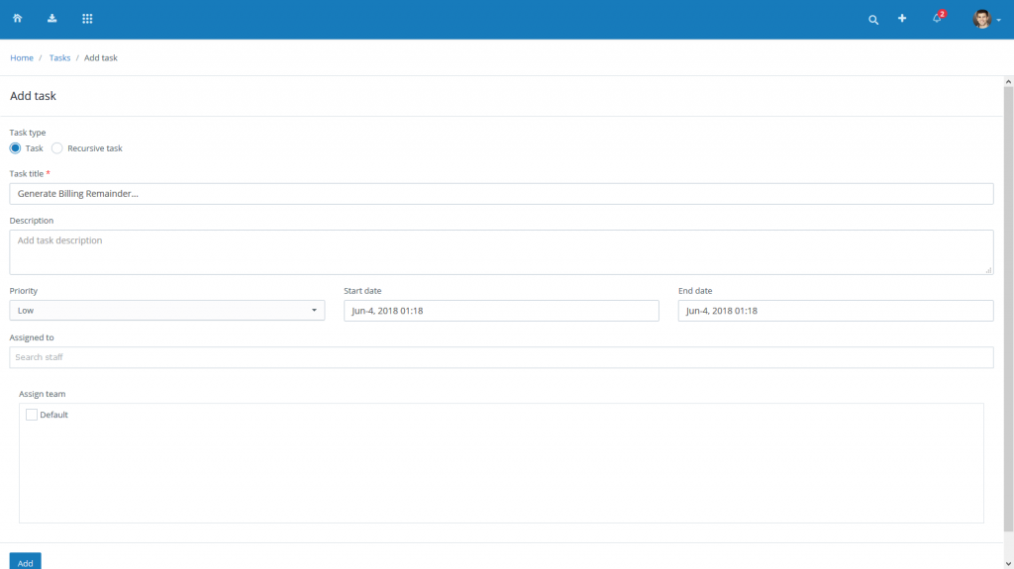Focus the task description text area
The width and height of the screenshot is (1014, 569).
[501, 252]
